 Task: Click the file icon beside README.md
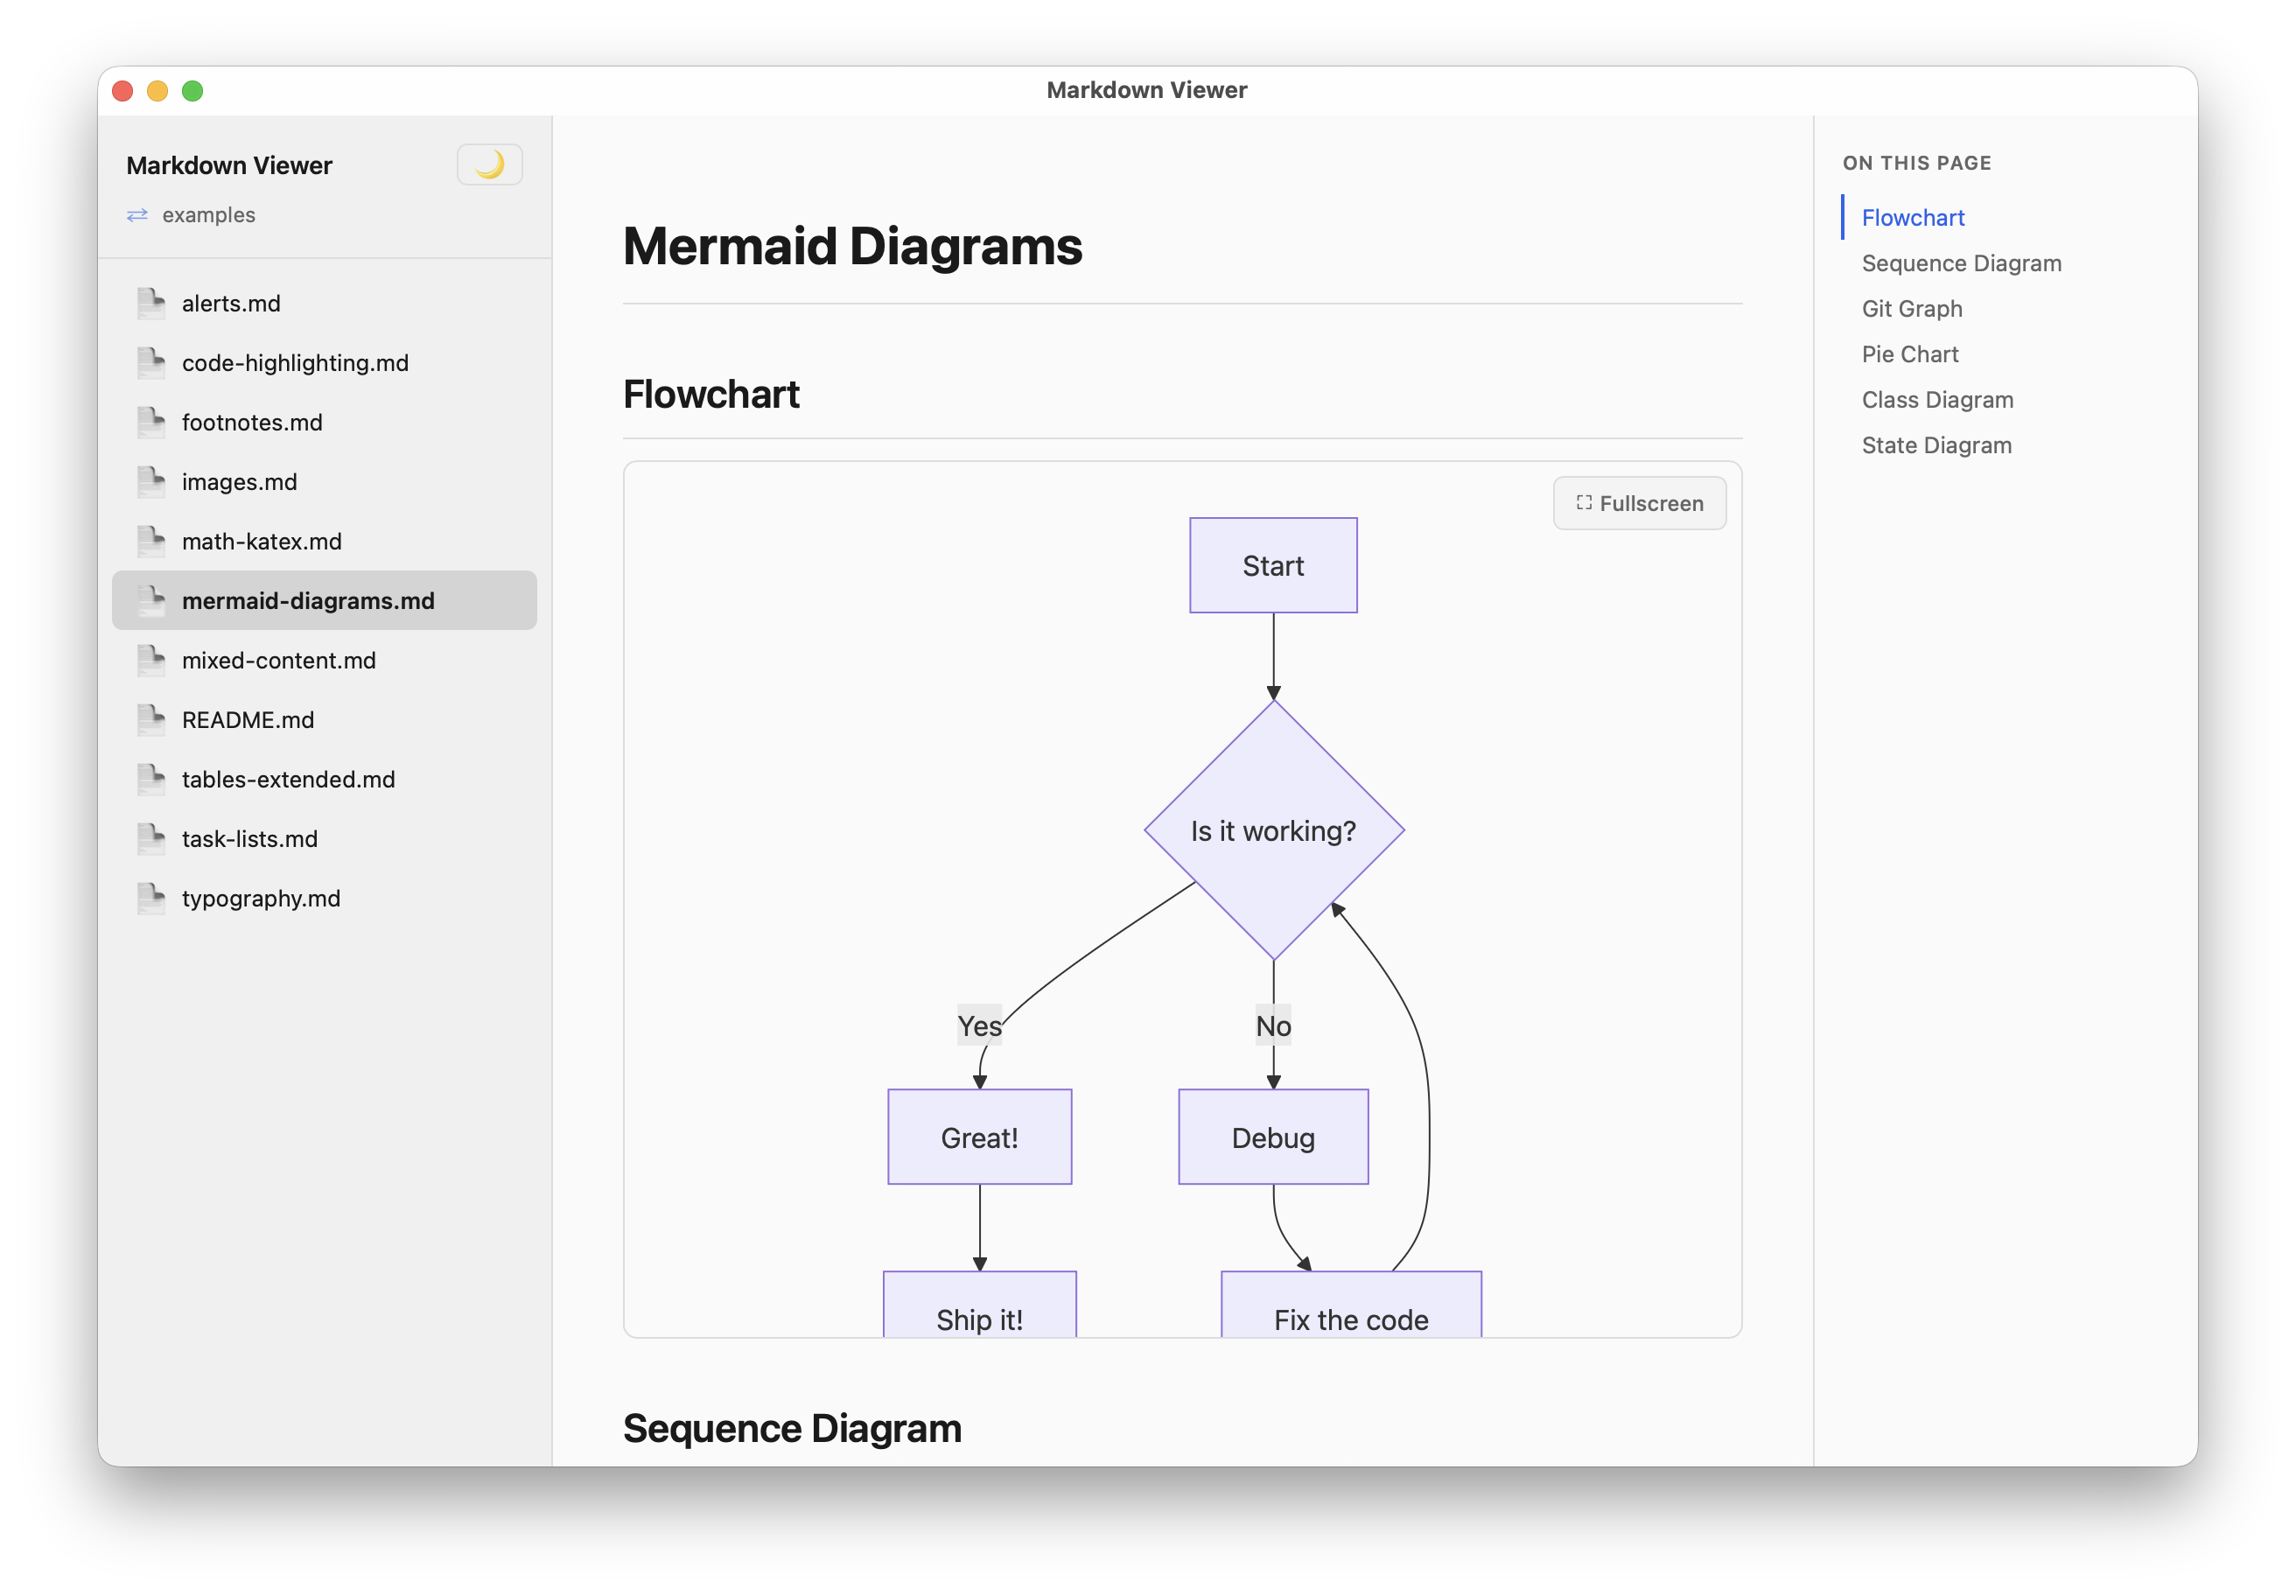[151, 719]
